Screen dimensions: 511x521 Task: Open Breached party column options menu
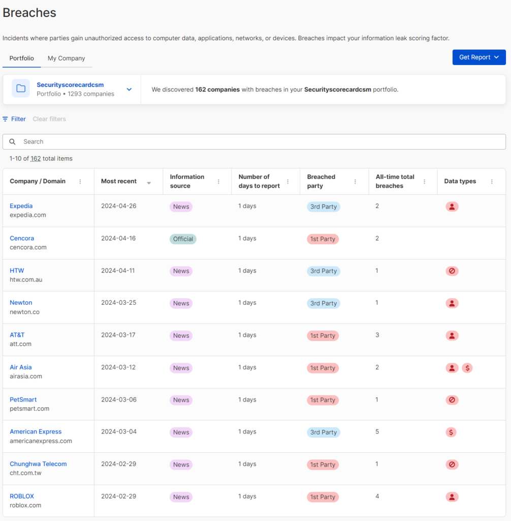pos(355,182)
